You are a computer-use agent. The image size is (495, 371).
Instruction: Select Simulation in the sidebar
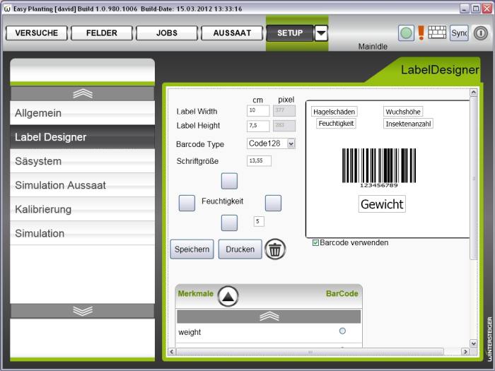click(x=83, y=233)
